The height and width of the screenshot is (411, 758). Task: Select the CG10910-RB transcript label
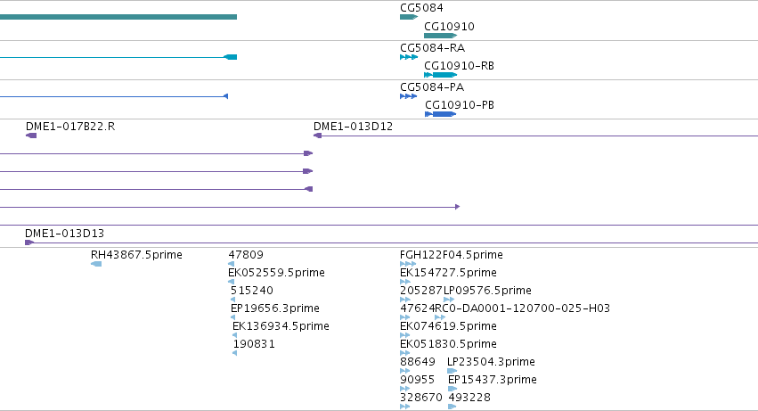[459, 66]
